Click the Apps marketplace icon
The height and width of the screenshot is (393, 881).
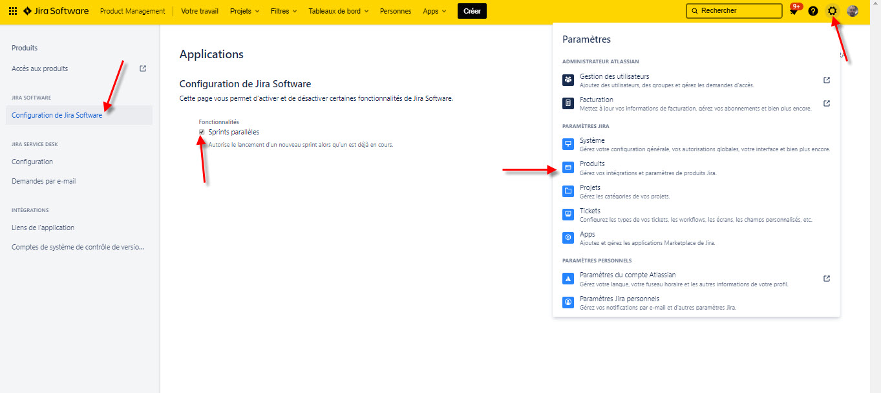tap(568, 238)
